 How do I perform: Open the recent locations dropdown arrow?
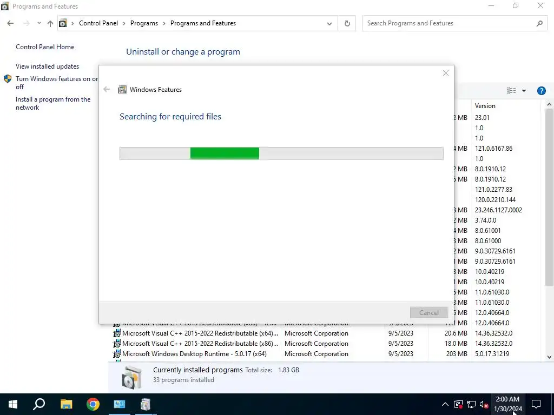[x=39, y=23]
